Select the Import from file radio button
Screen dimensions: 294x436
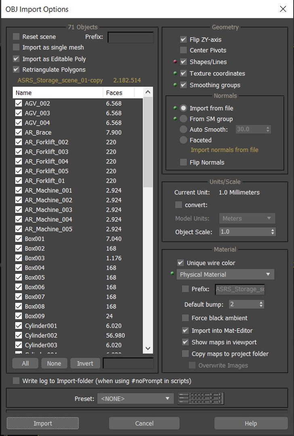(x=183, y=108)
